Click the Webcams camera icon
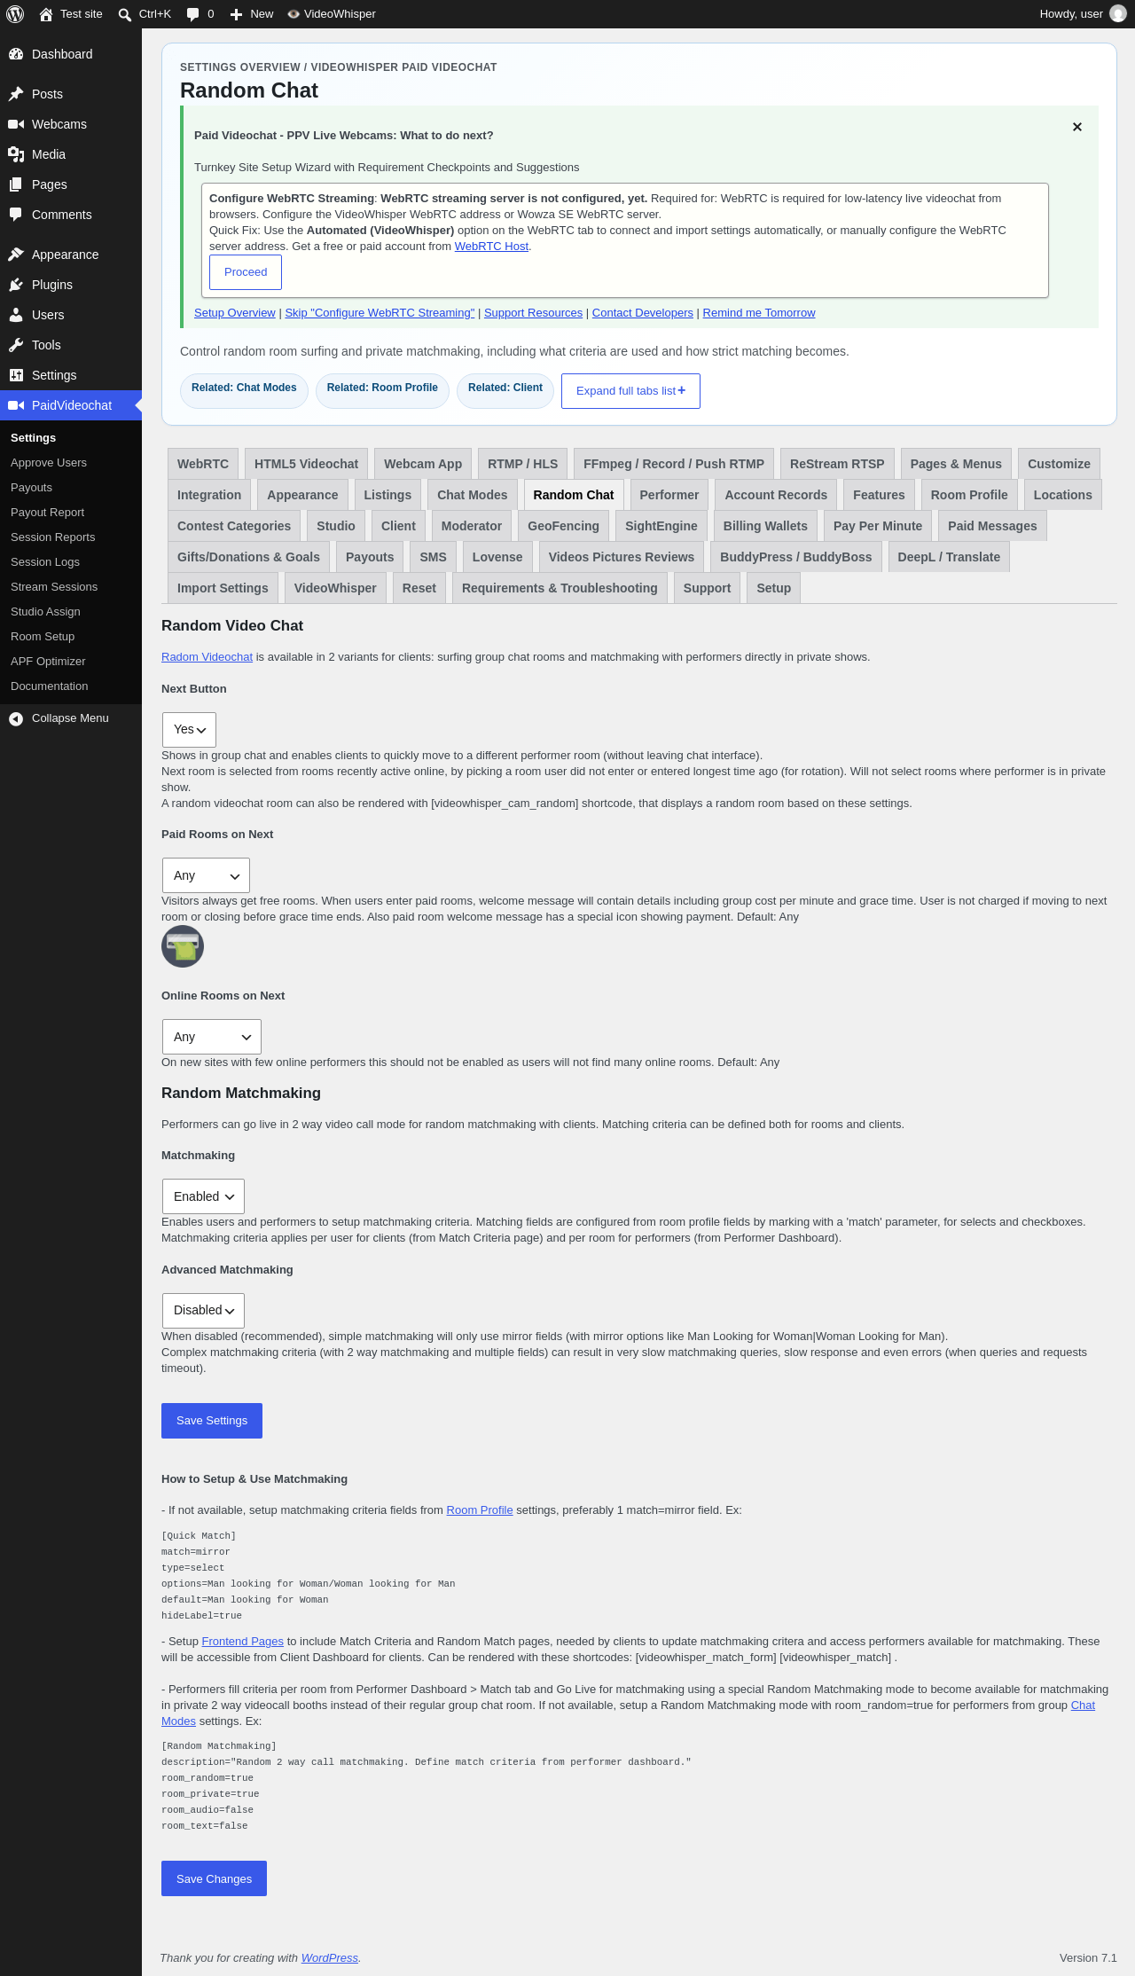1135x1976 pixels. click(16, 124)
